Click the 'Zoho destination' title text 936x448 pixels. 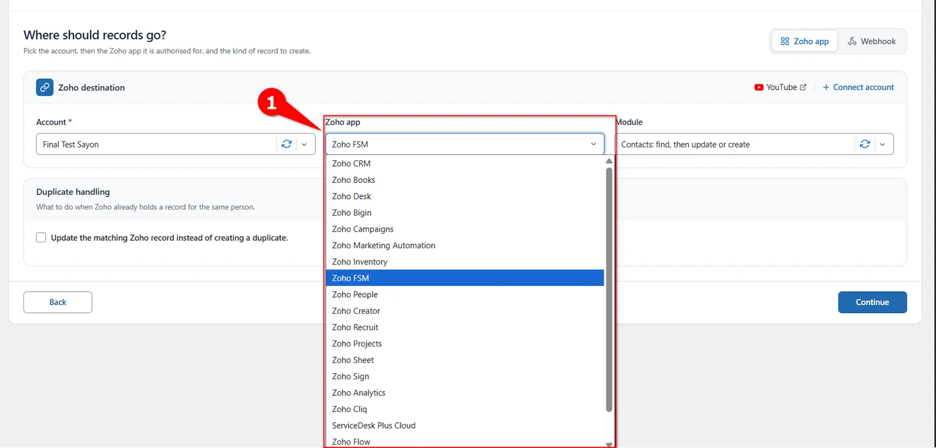pos(92,87)
